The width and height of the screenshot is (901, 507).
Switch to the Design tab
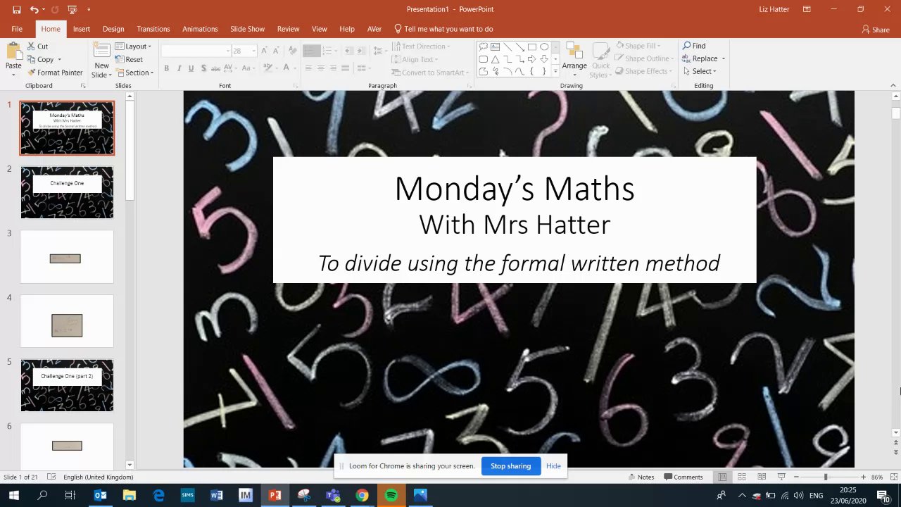113,29
